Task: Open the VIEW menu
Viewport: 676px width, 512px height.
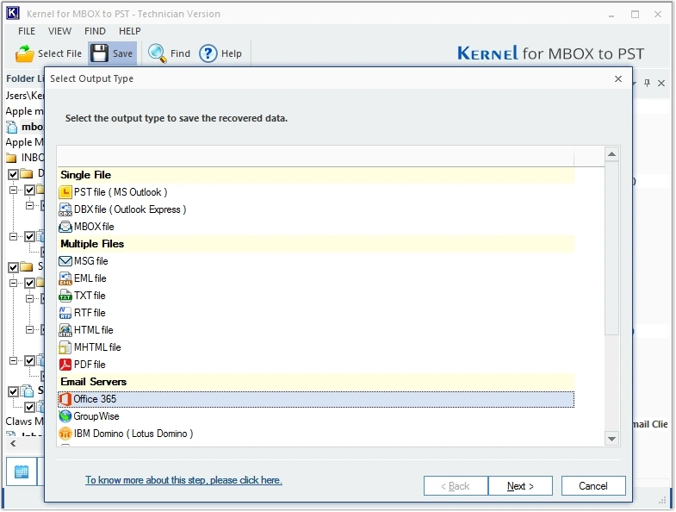Action: point(60,31)
